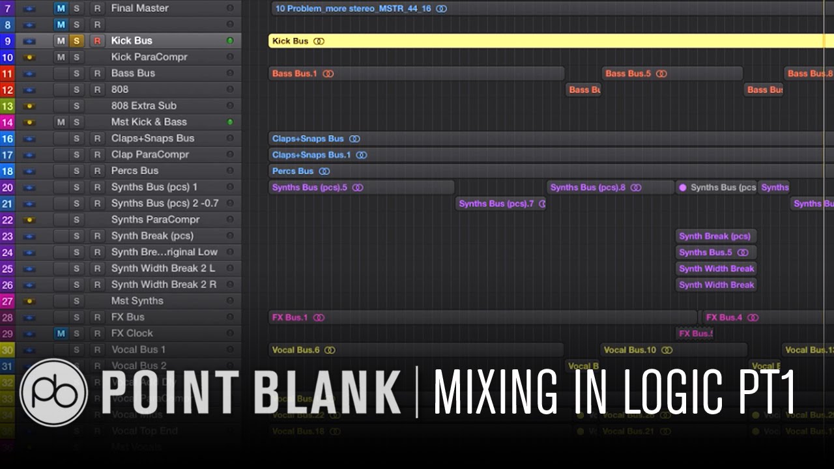Click the yellow aux icon of Mst Kick & Bass
Screen dimensions: 834x469
(29, 122)
